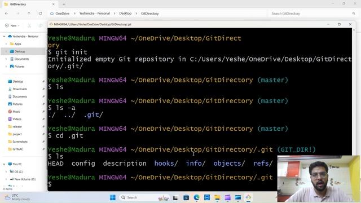Open pinned Pictures quick access item
The height and width of the screenshot is (203, 361).
pyautogui.click(x=15, y=104)
